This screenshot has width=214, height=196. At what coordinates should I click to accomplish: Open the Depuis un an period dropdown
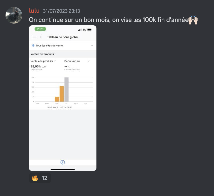(x=77, y=61)
